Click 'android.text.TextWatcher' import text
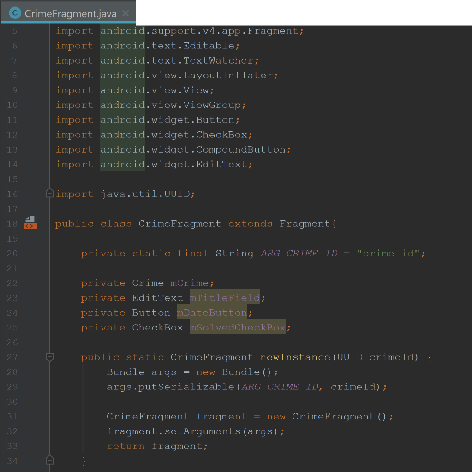Image resolution: width=472 pixels, height=472 pixels. click(x=177, y=61)
